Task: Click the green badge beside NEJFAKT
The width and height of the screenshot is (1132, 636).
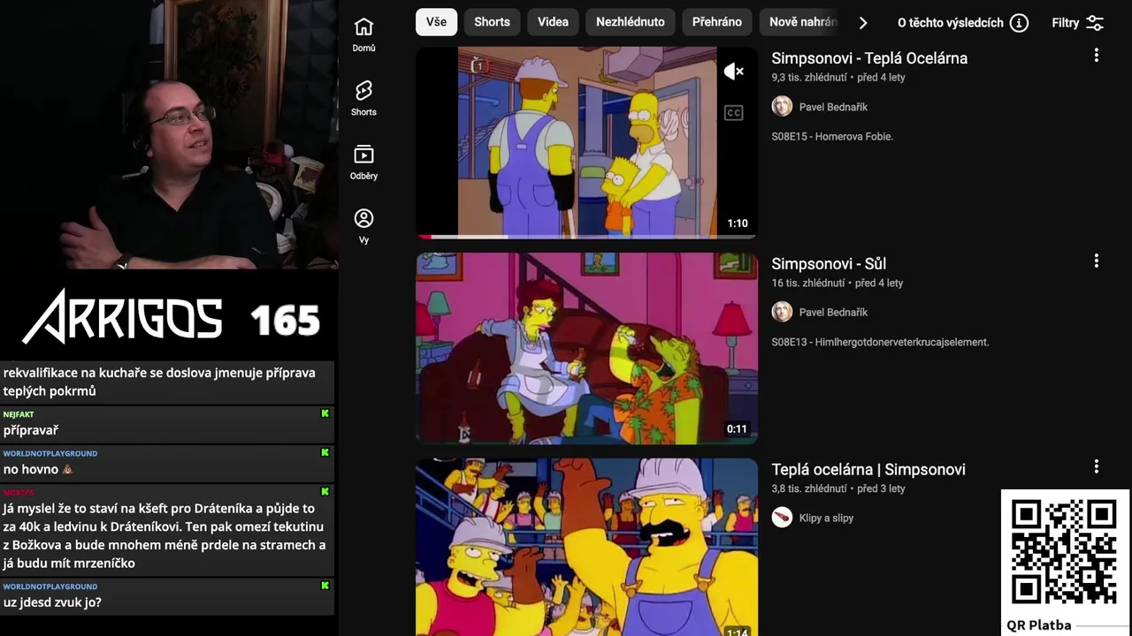Action: pos(325,413)
